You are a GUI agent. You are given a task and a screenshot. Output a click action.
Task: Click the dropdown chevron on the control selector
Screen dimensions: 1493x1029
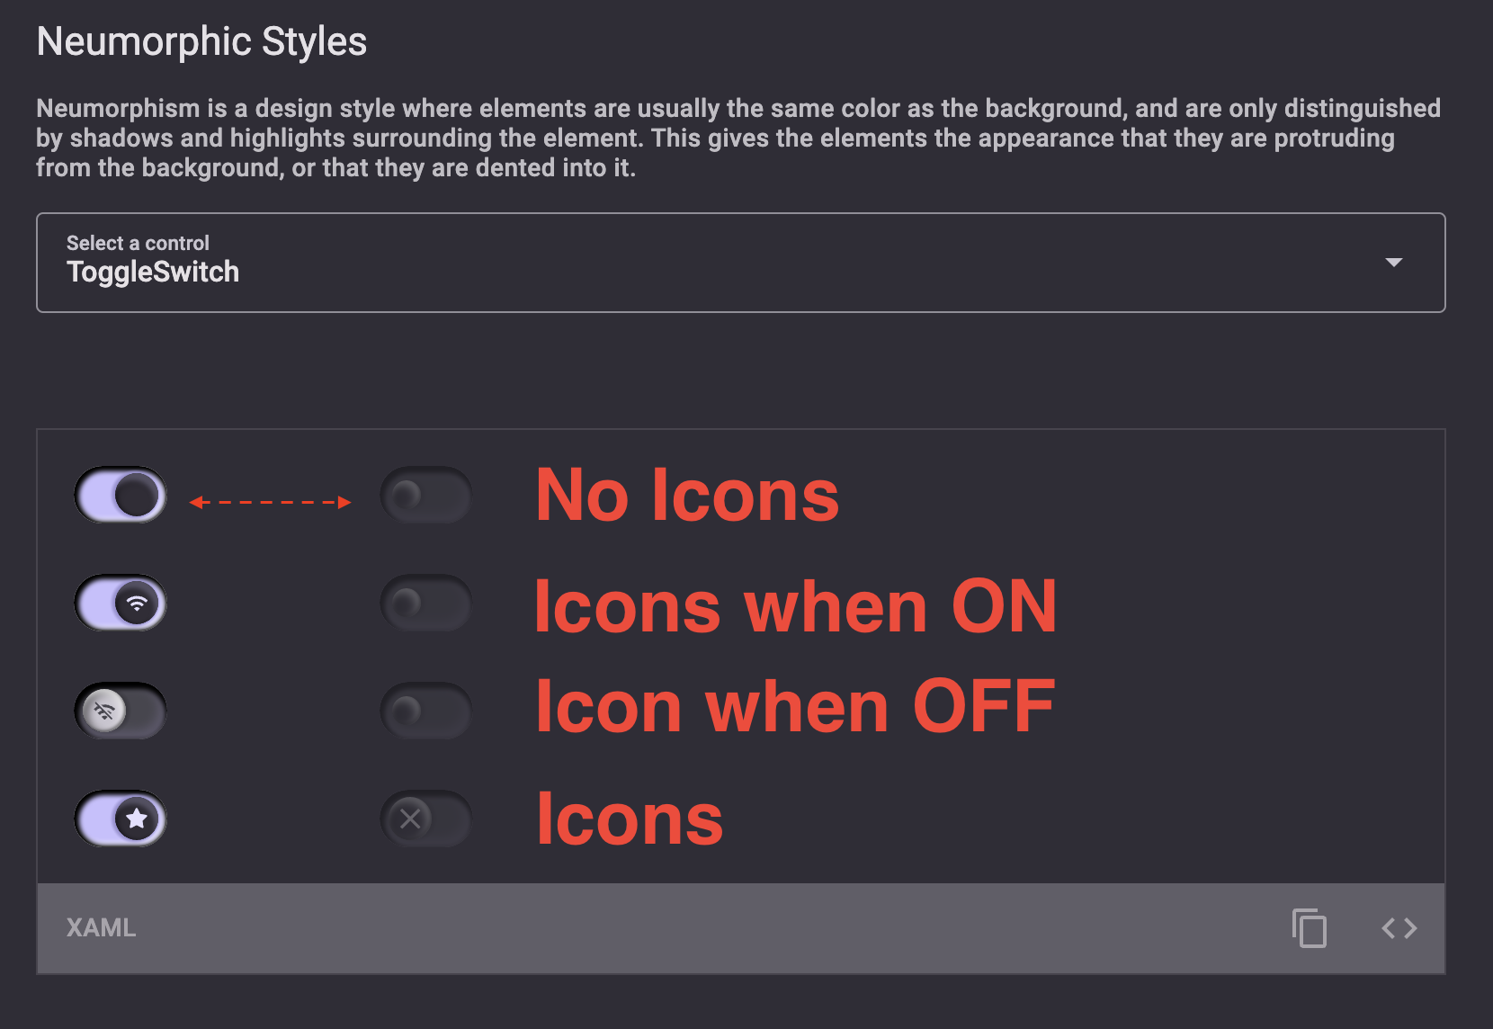click(x=1393, y=263)
